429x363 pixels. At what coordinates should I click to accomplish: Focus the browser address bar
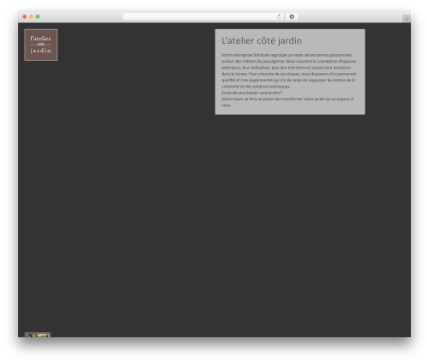(x=202, y=17)
